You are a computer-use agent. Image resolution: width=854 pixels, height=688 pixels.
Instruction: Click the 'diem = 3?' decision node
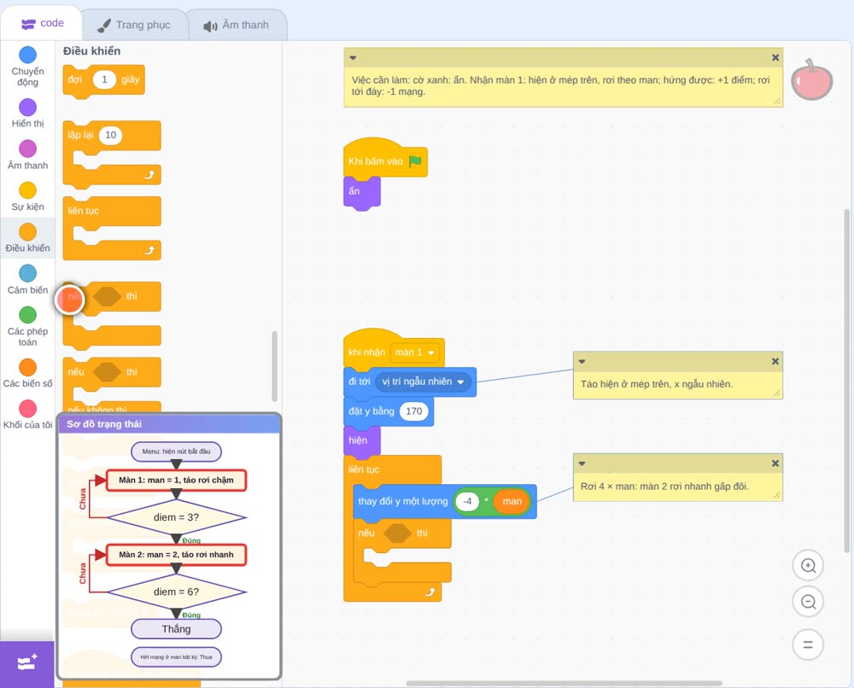[176, 517]
